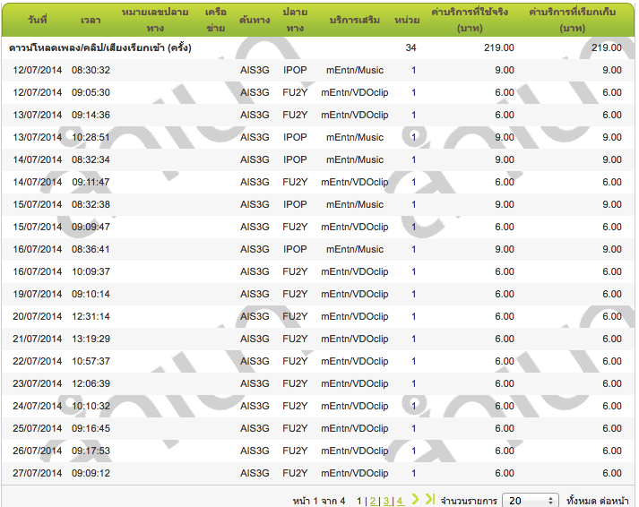Image resolution: width=639 pixels, height=507 pixels.
Task: Select the ดาวน์โหลดเพลง/คลิป/เสียงเรียกเข้า summary row title
Action: point(100,47)
